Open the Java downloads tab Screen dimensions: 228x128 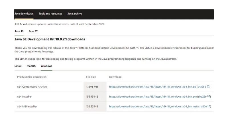pos(24,14)
